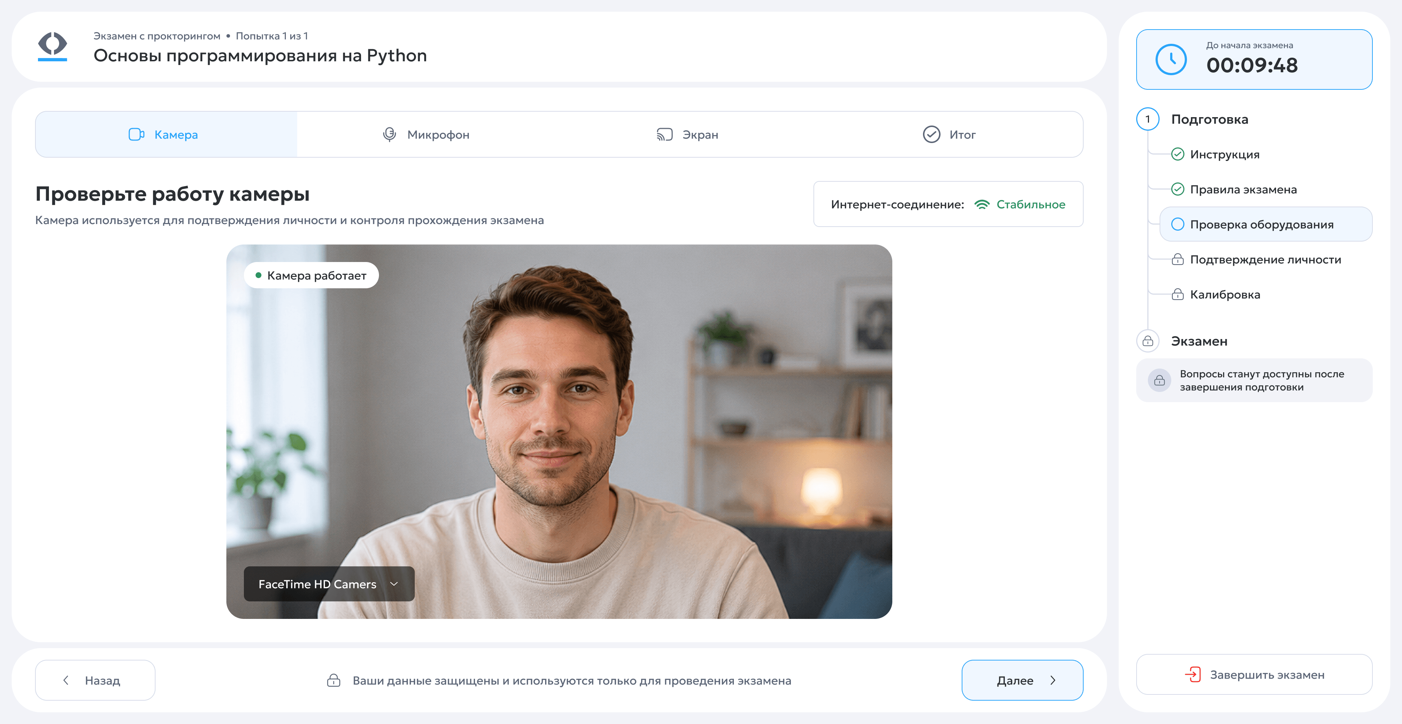Click the lock icon next to data protection note
The height and width of the screenshot is (724, 1402).
click(x=334, y=681)
